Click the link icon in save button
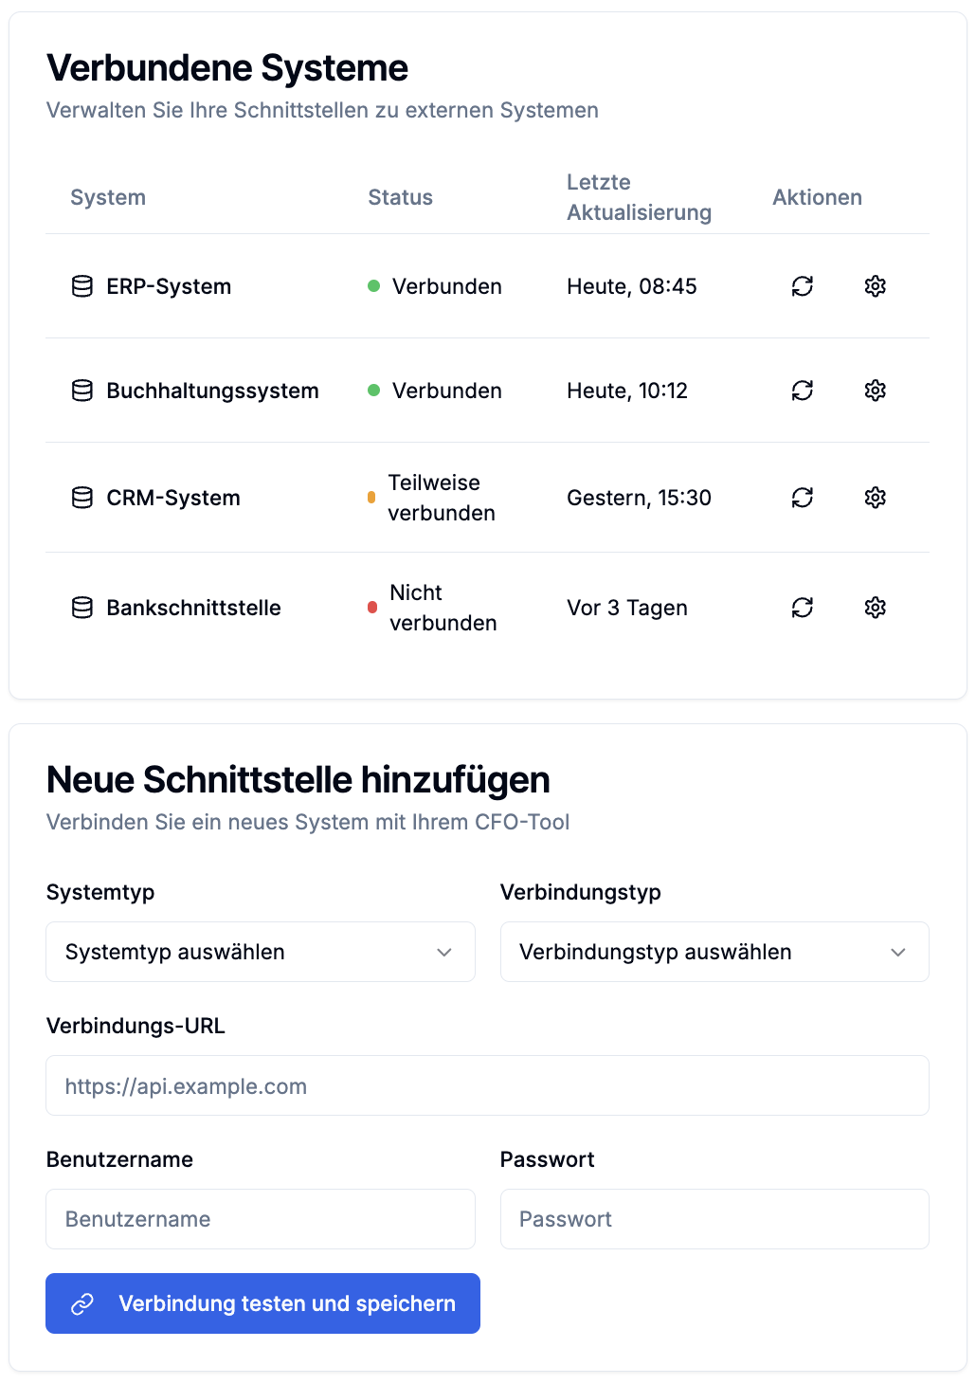The height and width of the screenshot is (1384, 976). [x=82, y=1304]
